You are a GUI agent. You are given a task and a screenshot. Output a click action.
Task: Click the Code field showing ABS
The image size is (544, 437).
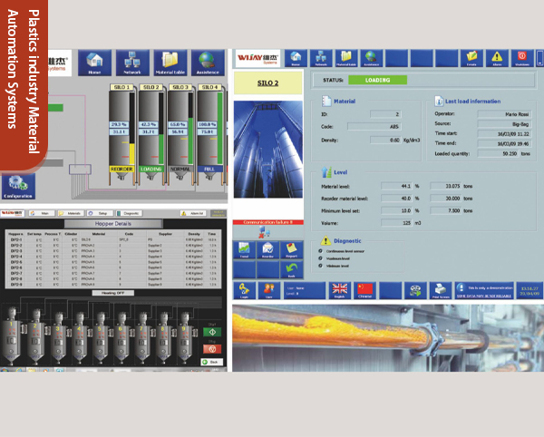(374, 127)
